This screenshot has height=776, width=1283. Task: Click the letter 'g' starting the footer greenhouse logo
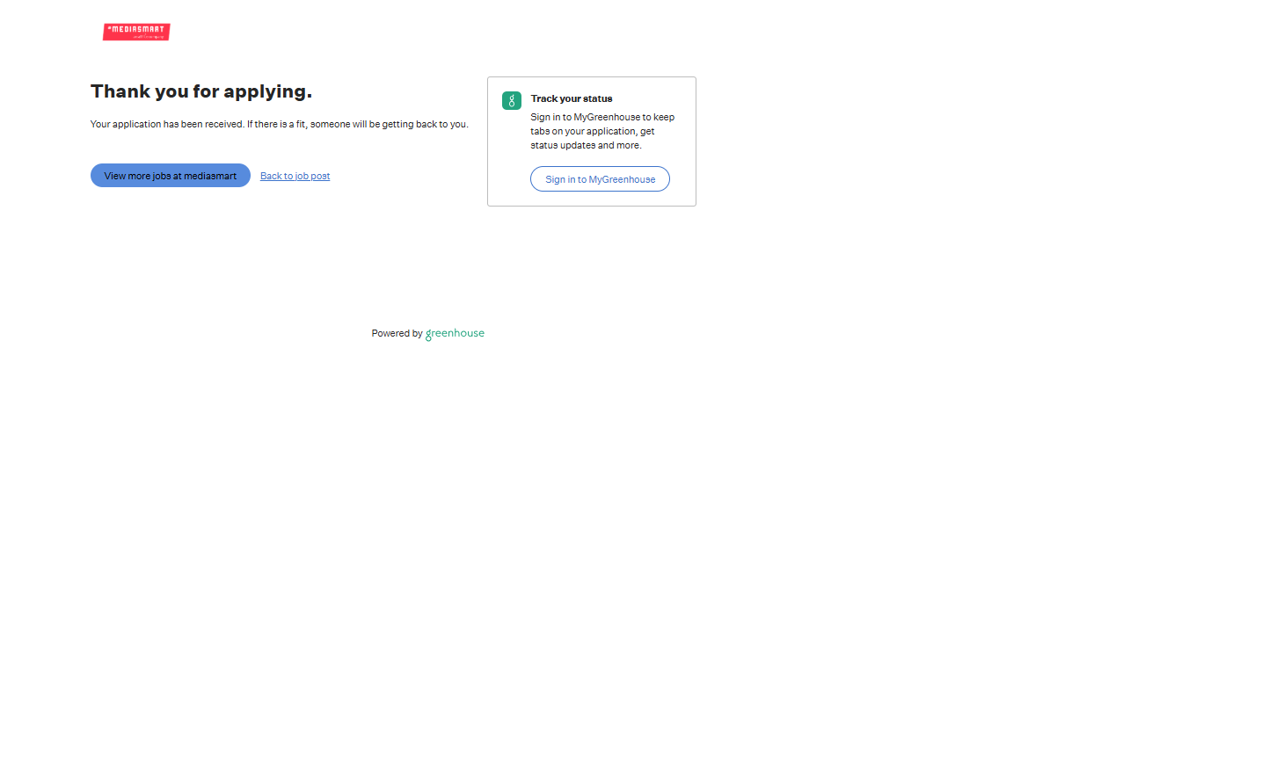[x=428, y=335]
